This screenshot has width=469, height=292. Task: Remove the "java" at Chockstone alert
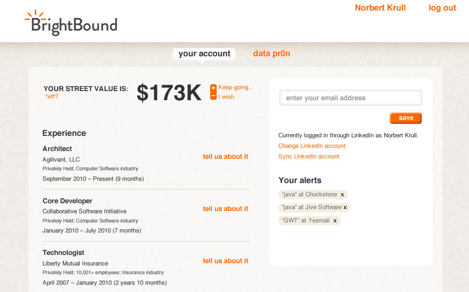point(343,195)
